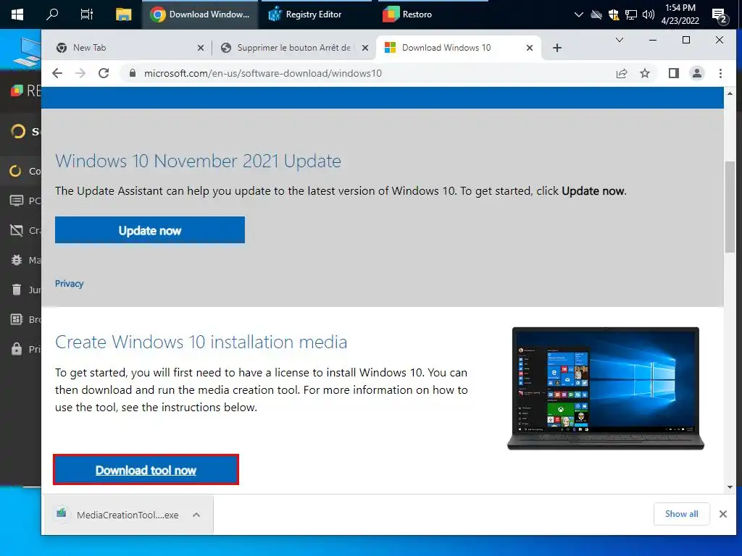Click the OneDrive cloud tray icon
This screenshot has width=742, height=556.
(596, 14)
